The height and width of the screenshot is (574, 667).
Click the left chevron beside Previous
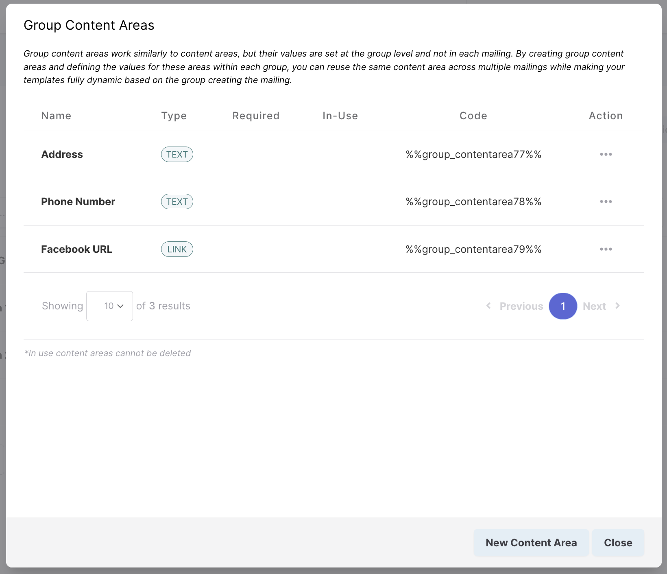click(x=488, y=306)
